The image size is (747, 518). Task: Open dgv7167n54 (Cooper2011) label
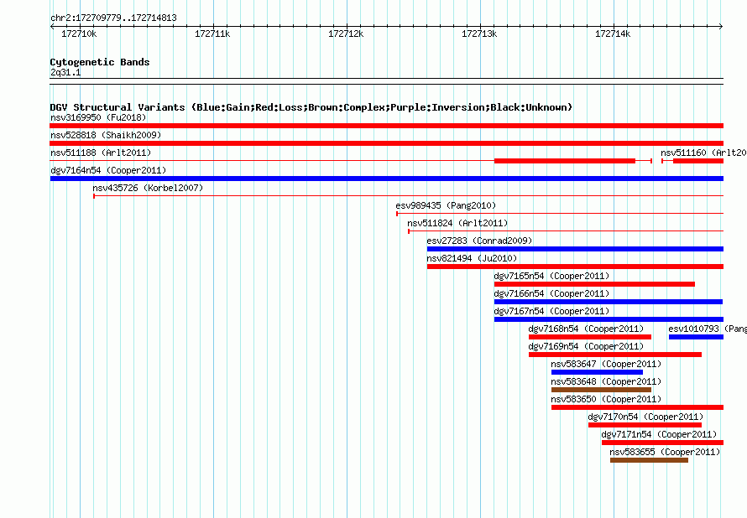click(x=551, y=311)
